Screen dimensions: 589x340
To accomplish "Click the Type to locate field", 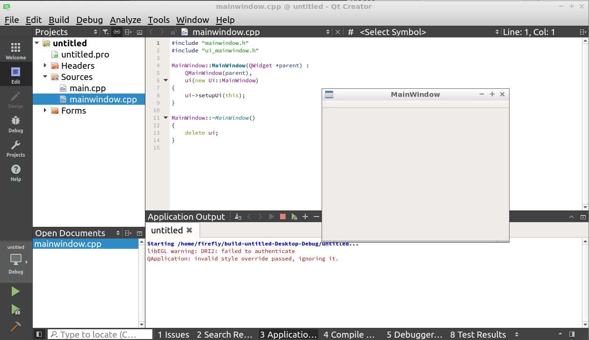I will (x=100, y=334).
